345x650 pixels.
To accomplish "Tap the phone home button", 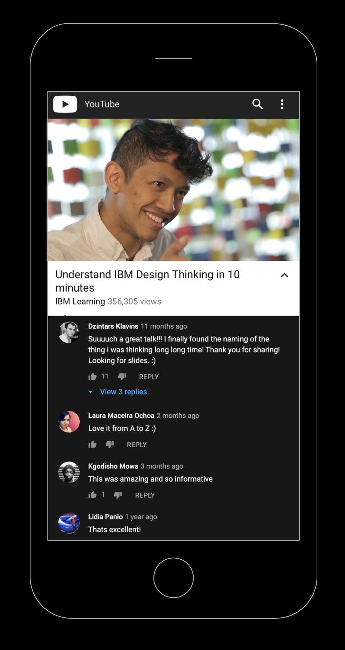I will pos(174,578).
